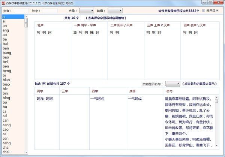Click 一气呵成 in the 四字 column
The image size is (225, 157).
[x=97, y=99]
